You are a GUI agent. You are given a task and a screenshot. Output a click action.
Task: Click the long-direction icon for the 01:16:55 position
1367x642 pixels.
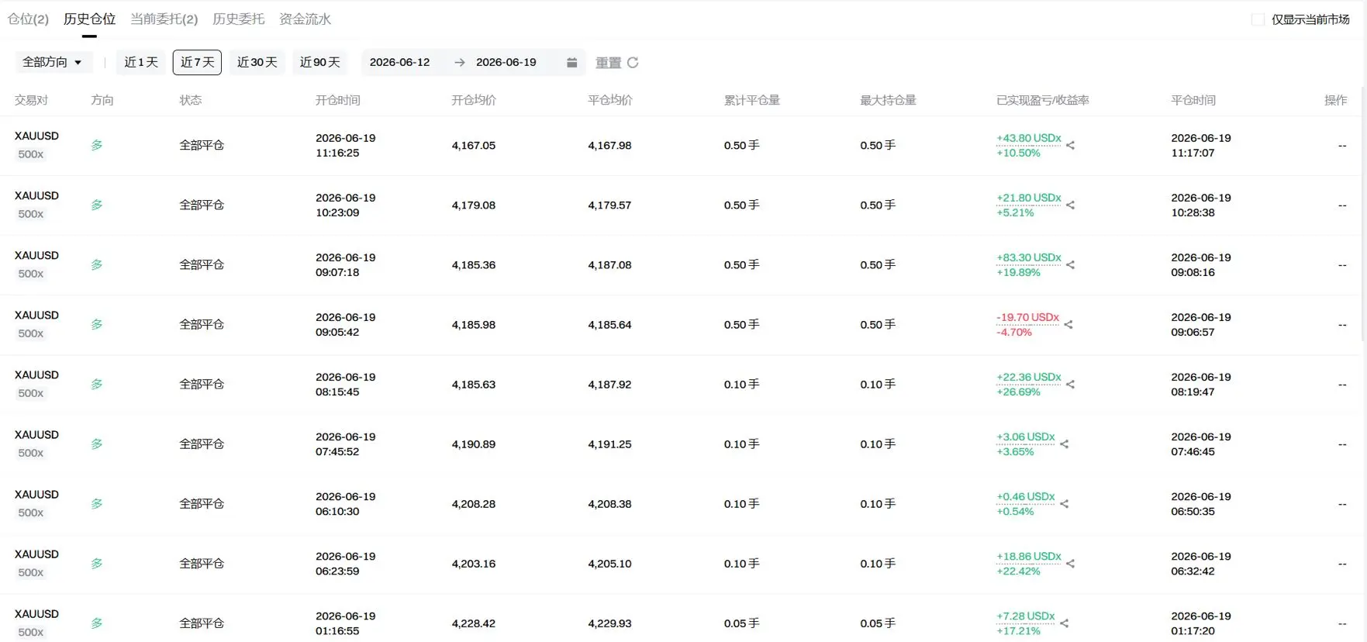click(97, 623)
